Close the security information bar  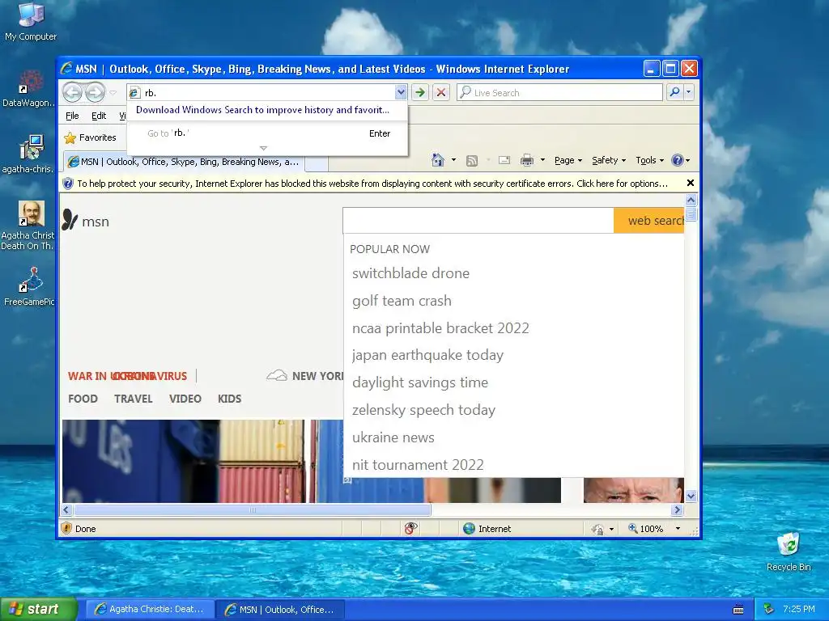690,183
